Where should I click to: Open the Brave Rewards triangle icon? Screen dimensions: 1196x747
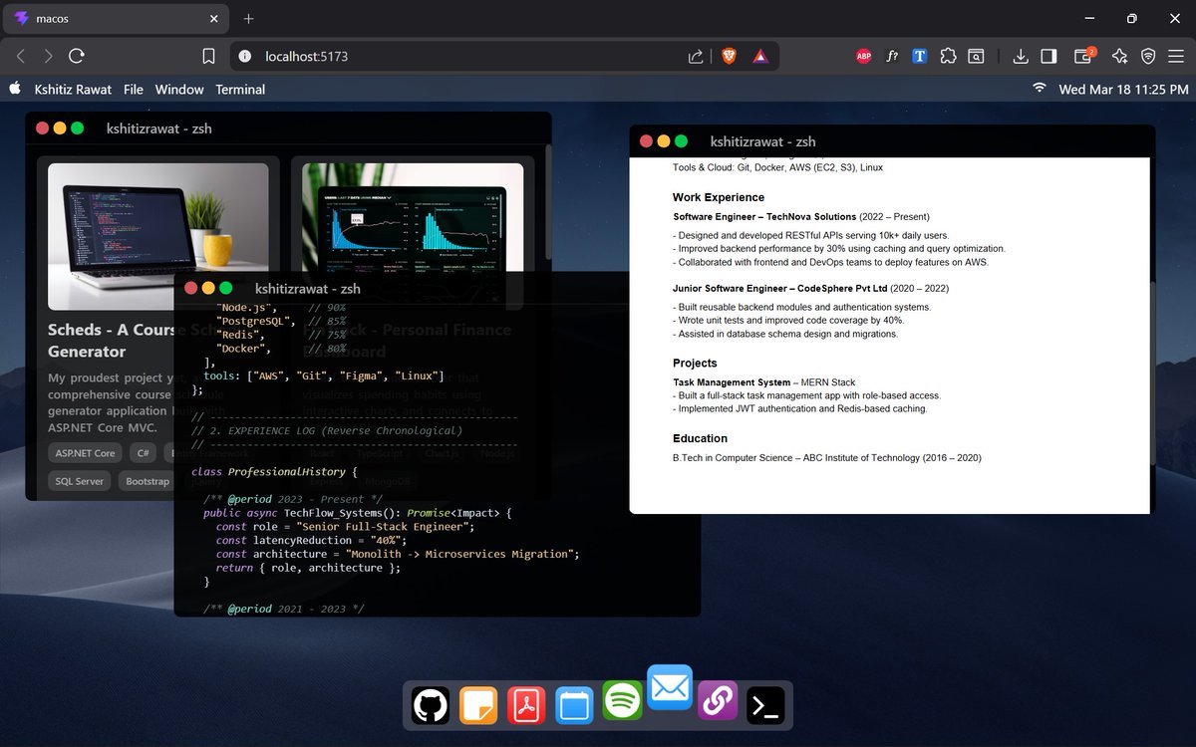[x=760, y=57]
